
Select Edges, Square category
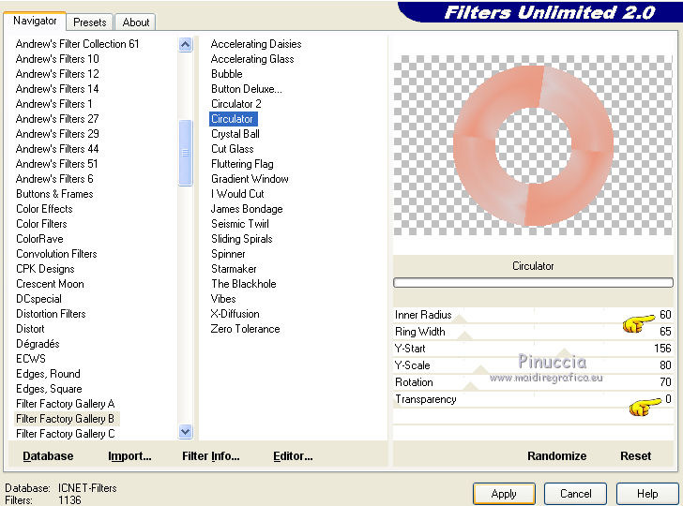click(x=49, y=389)
